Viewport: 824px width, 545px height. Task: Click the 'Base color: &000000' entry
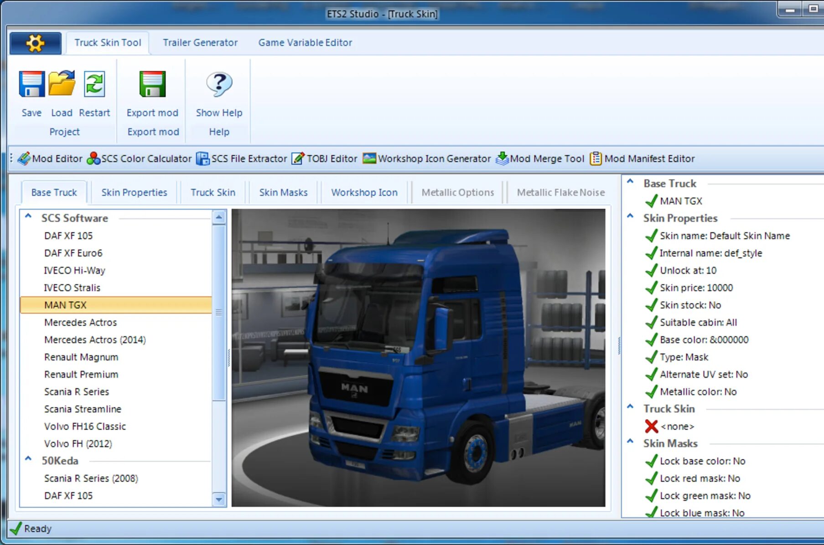[x=704, y=339]
